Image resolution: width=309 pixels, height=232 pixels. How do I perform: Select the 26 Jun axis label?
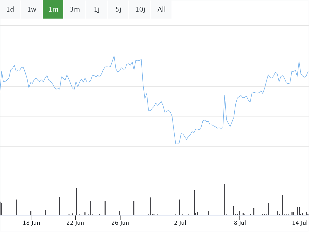coord(120,223)
